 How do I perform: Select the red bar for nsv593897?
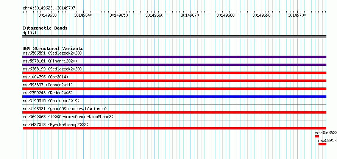[174, 89]
